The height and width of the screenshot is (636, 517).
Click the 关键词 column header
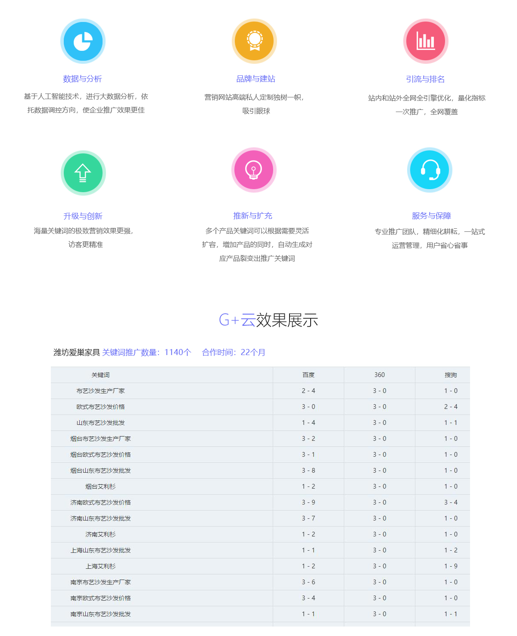100,375
